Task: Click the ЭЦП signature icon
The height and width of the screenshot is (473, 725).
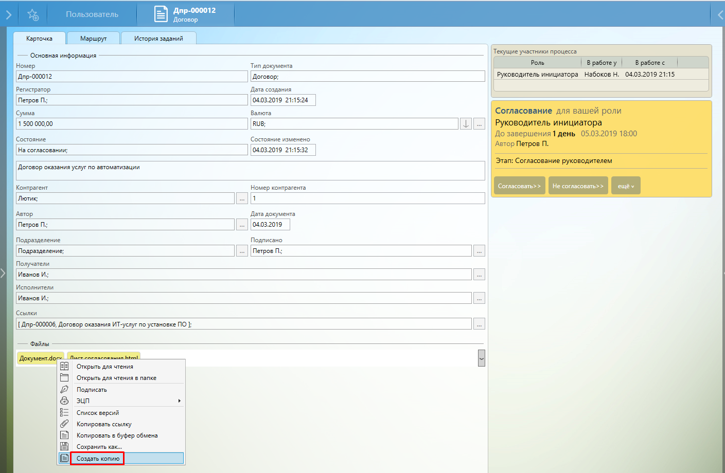Action: pos(64,401)
